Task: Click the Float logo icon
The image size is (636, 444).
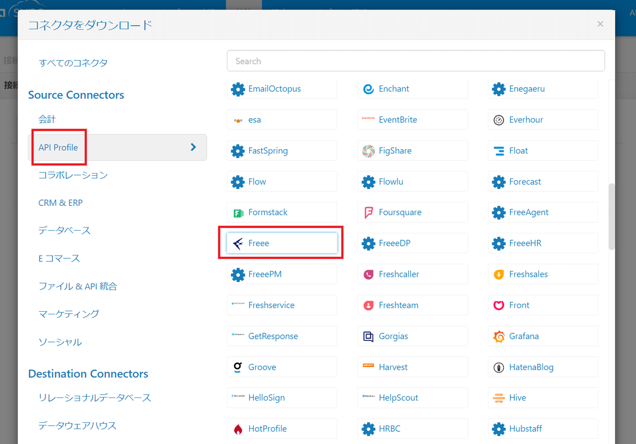Action: tap(499, 151)
